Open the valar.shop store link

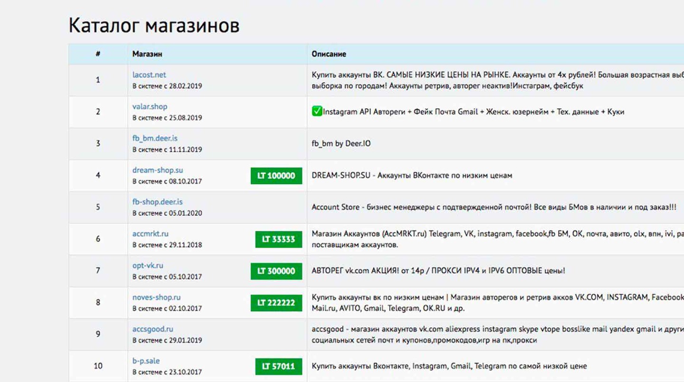150,106
